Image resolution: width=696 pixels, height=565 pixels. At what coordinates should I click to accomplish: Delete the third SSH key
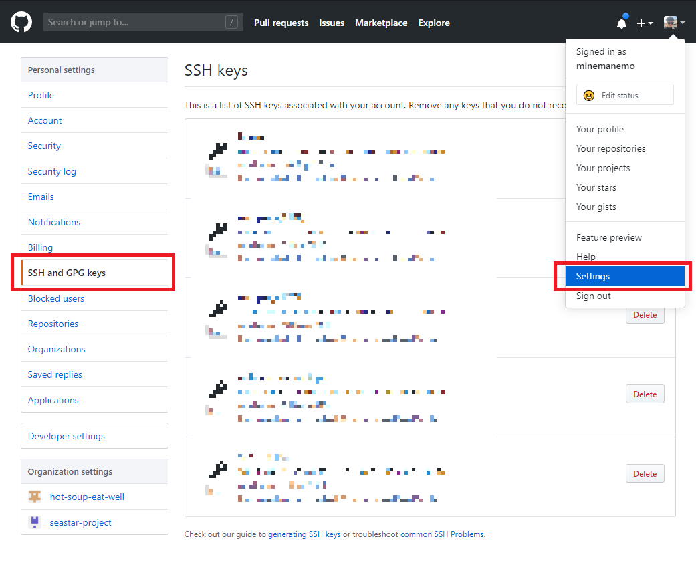pos(645,315)
